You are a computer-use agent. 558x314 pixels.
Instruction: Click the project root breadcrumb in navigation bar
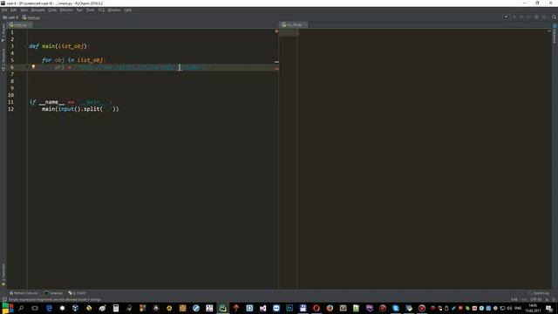point(10,17)
